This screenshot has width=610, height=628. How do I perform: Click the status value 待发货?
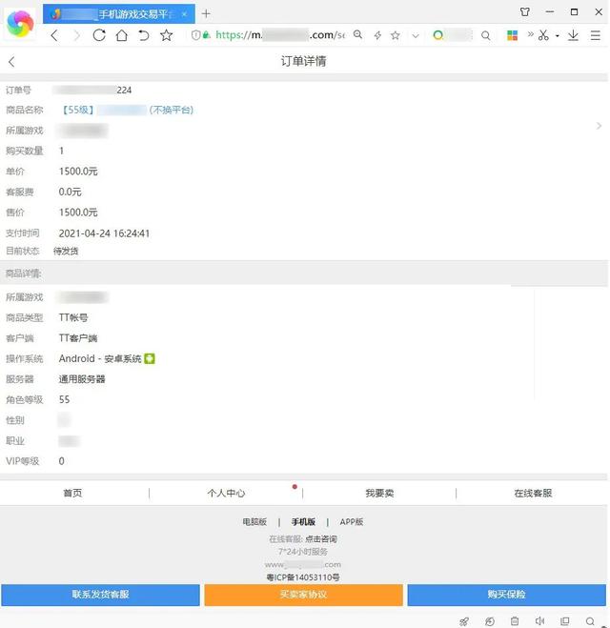click(x=66, y=252)
